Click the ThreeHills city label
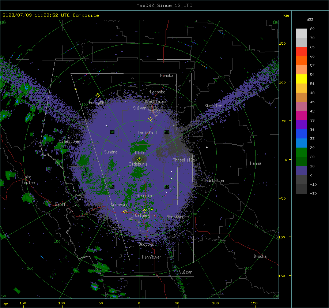 184,160
